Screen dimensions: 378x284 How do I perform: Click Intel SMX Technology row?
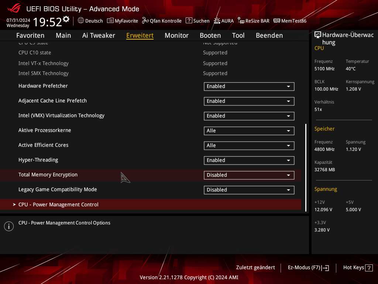click(x=151, y=73)
